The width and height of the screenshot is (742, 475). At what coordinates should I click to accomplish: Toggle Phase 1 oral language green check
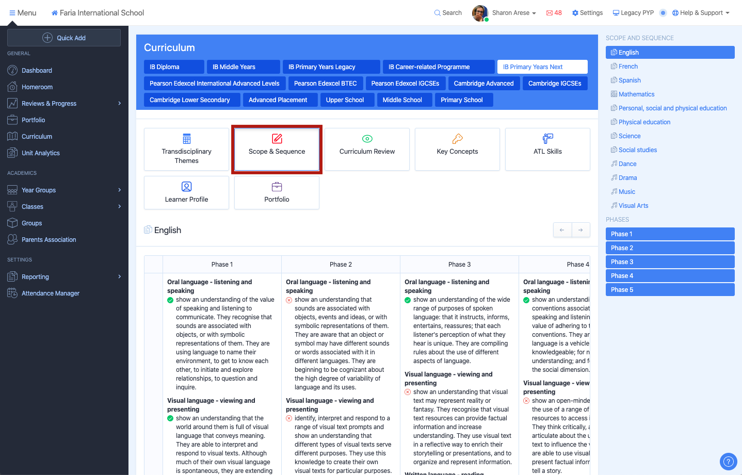[170, 300]
